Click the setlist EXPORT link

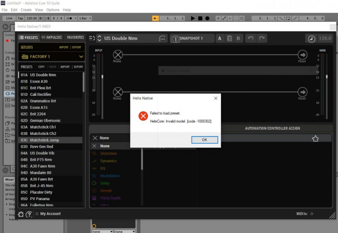coord(76,47)
